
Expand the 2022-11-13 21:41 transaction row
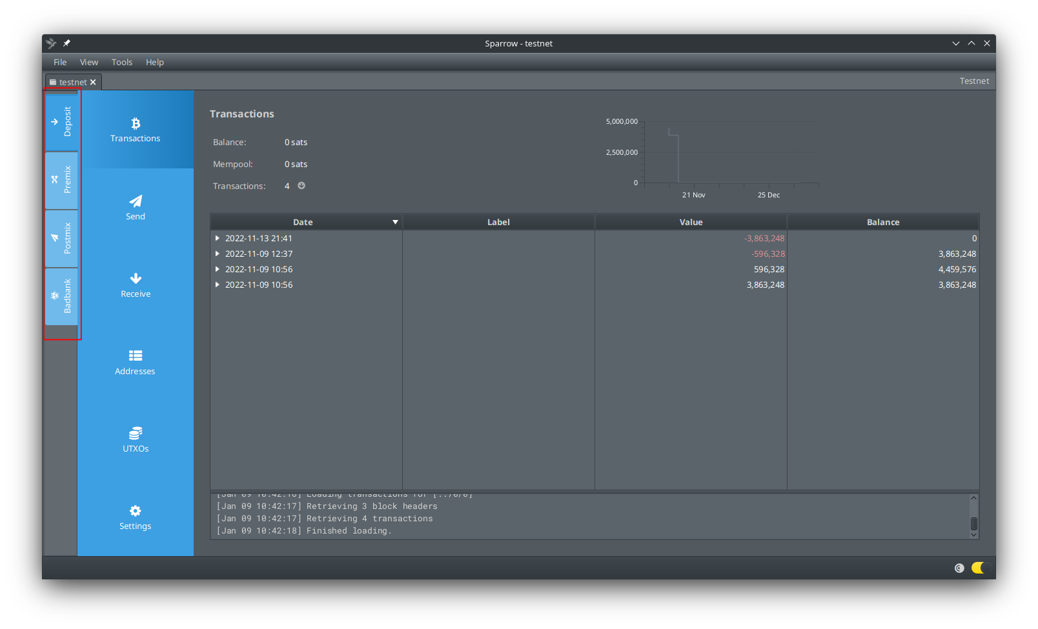(218, 238)
